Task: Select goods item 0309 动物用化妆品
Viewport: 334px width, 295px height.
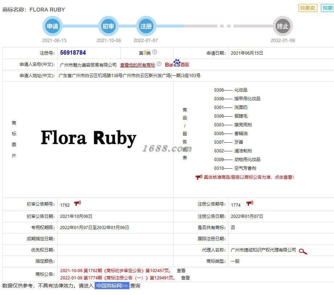Action: tap(237, 160)
